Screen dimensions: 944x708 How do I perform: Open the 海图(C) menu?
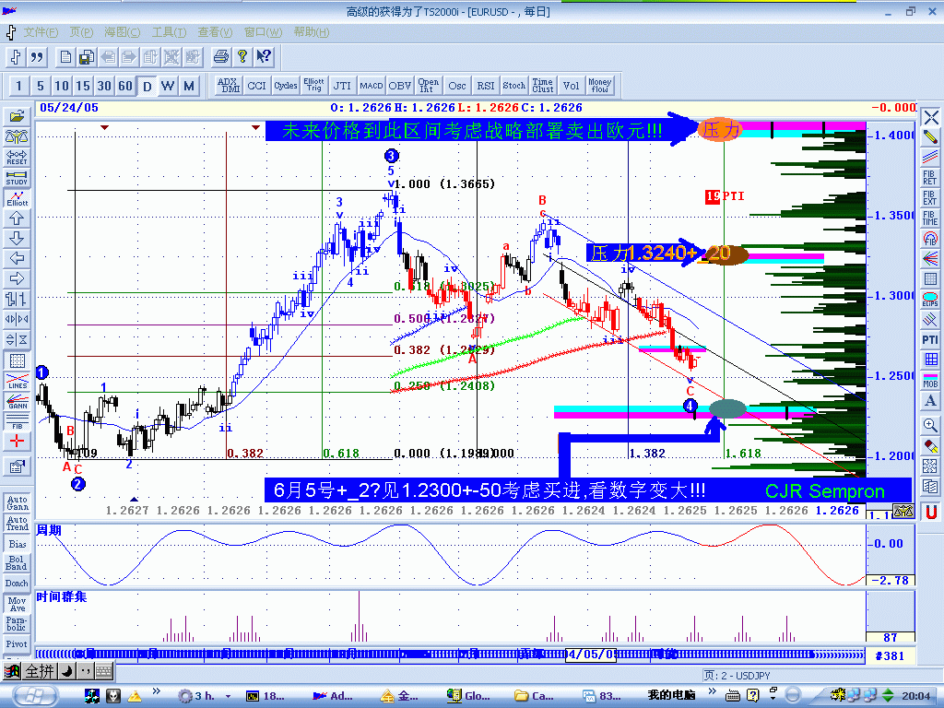pos(123,32)
